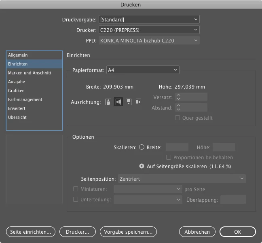Screen dimensions: 262x243
Task: Switch to the Allgemein section
Action: 34,55
